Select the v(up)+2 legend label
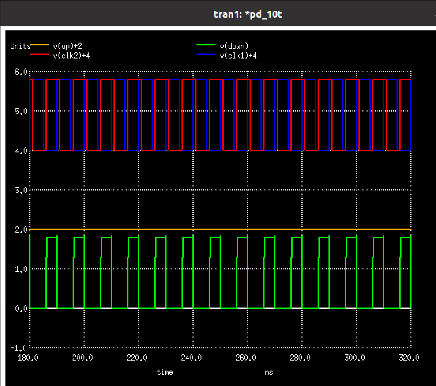436x386 pixels. tap(68, 46)
